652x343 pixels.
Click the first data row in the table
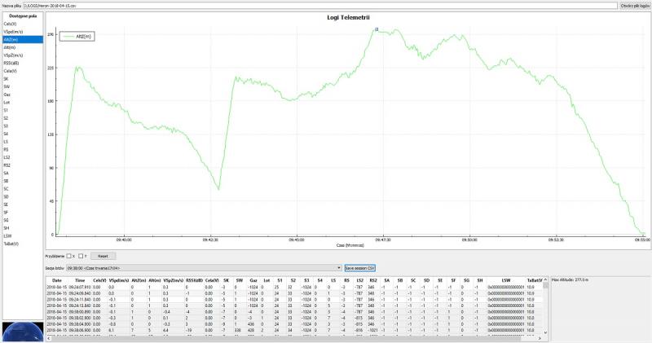(x=293, y=287)
